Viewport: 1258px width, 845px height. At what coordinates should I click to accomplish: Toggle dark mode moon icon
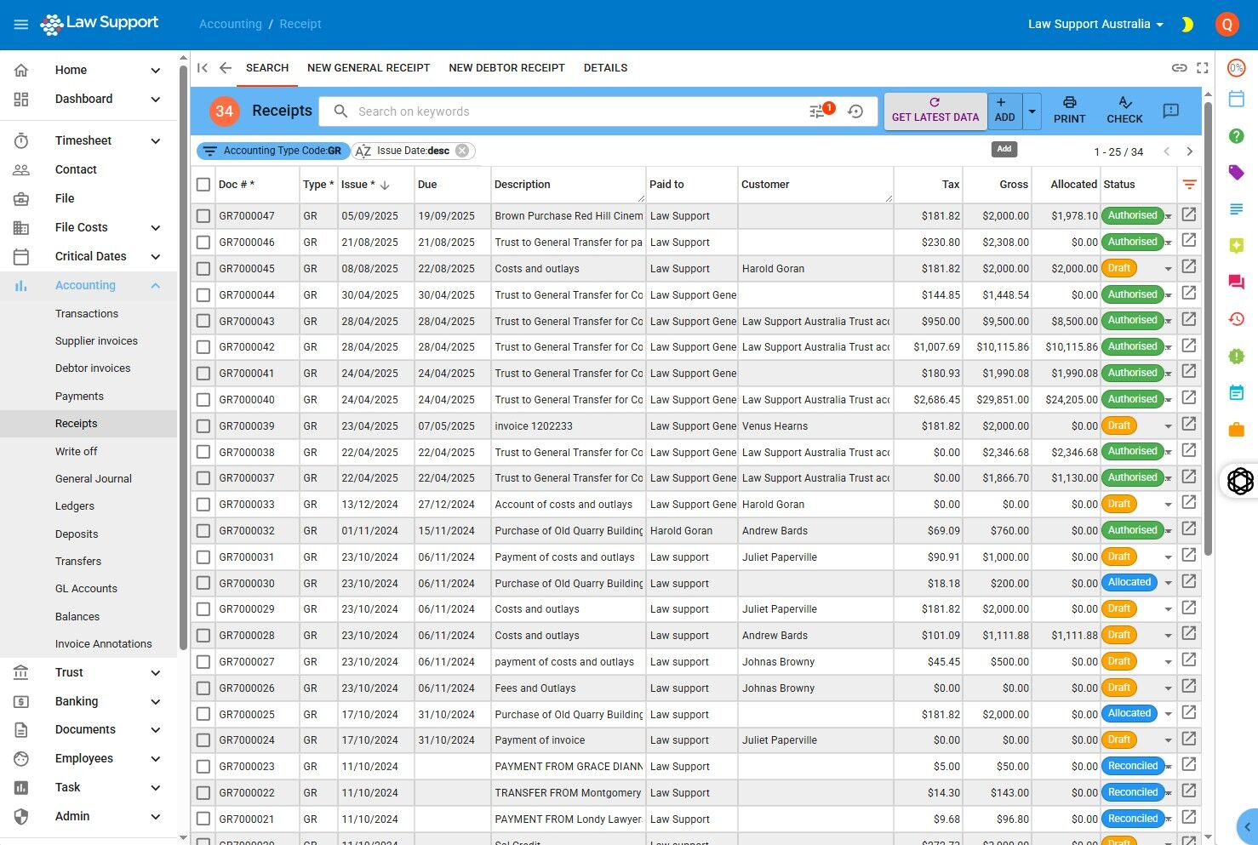coord(1187,25)
